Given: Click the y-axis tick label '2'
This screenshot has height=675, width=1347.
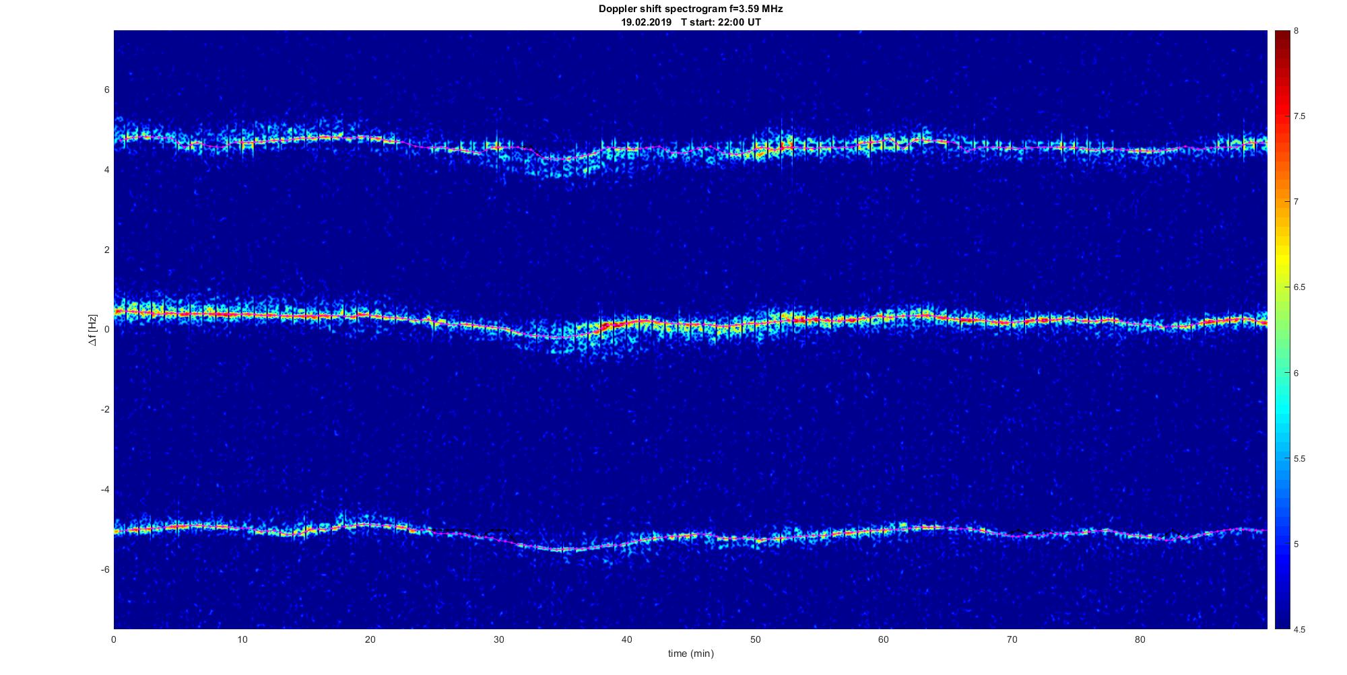Looking at the screenshot, I should point(106,250).
